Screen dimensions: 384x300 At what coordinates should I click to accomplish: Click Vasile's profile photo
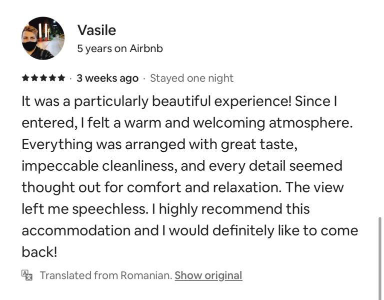[43, 38]
